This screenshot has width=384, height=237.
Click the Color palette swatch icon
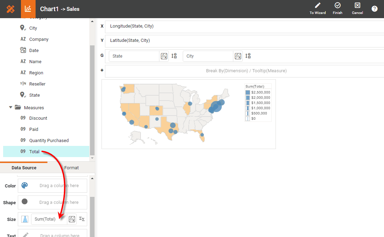point(24,186)
